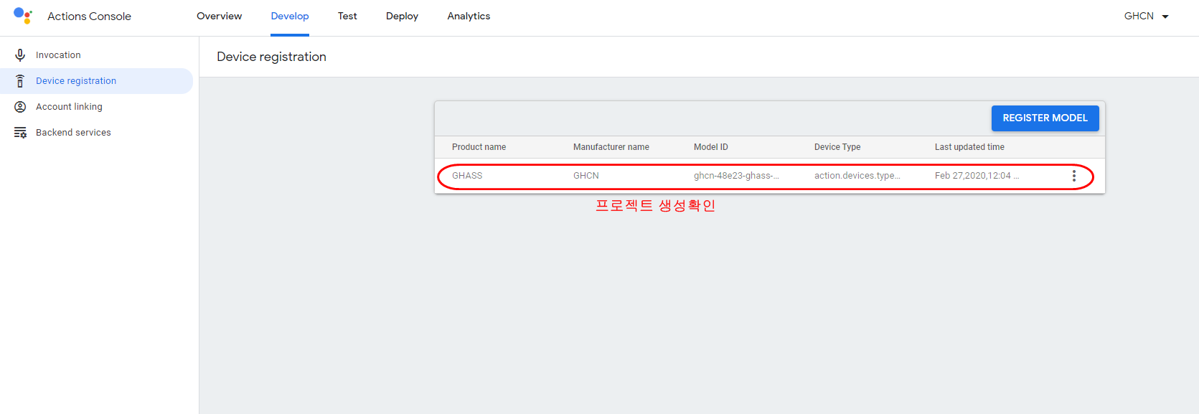Click the Google Assistant logo icon

23,16
